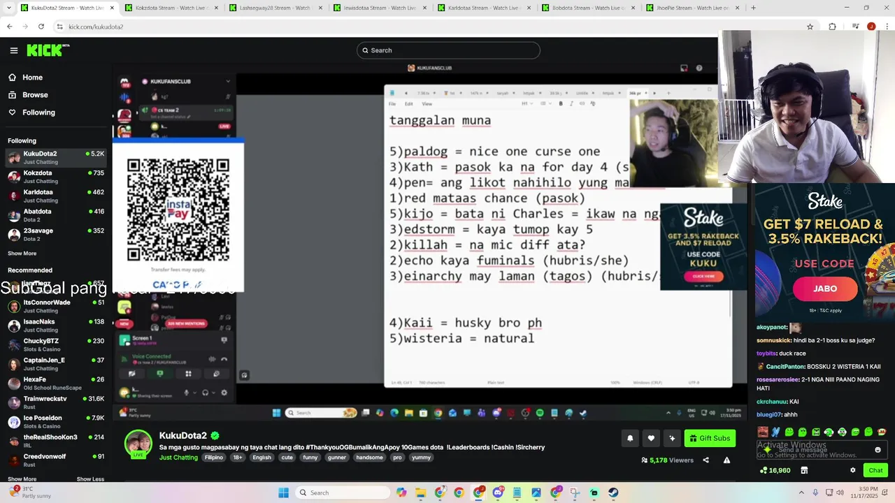This screenshot has width=895, height=503.
Task: Select the English tag
Action: [x=262, y=458]
